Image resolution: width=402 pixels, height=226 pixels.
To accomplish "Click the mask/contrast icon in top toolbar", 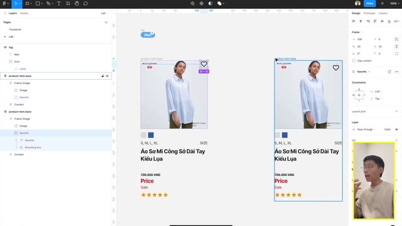I will pyautogui.click(x=210, y=4).
